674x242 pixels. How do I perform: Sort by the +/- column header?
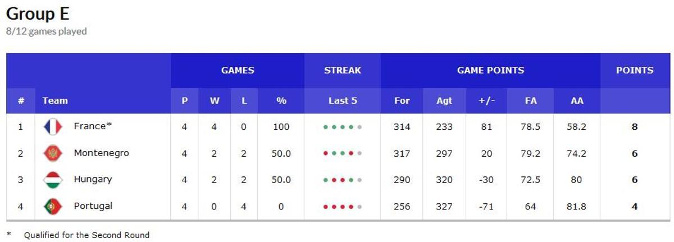[x=486, y=101]
